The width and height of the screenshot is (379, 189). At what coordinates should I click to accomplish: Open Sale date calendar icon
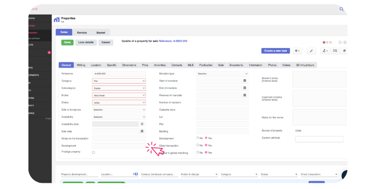point(142,131)
